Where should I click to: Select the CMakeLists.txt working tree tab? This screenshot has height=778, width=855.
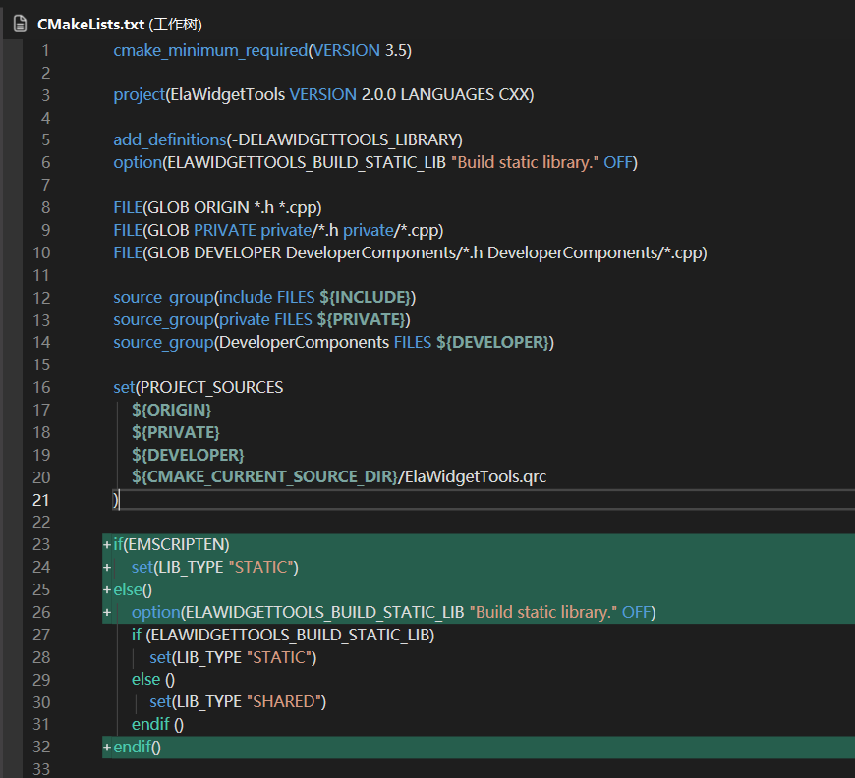pos(119,24)
